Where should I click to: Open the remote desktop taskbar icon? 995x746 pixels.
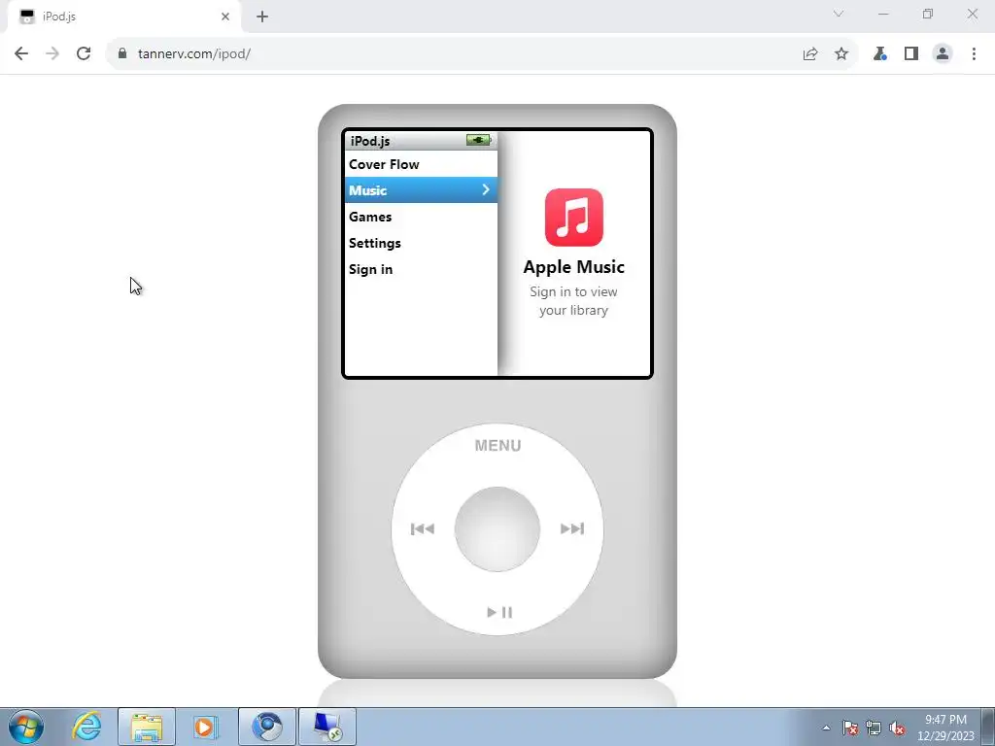(x=327, y=727)
